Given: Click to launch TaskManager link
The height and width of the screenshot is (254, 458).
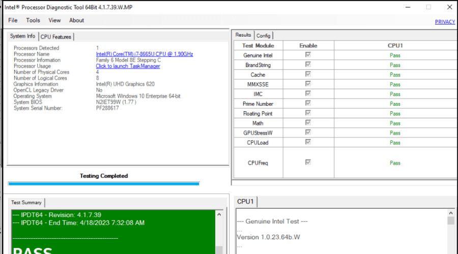Looking at the screenshot, I should [128, 66].
